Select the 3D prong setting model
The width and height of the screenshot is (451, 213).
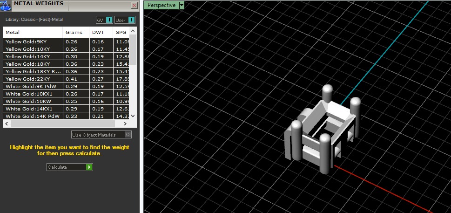pyautogui.click(x=322, y=130)
